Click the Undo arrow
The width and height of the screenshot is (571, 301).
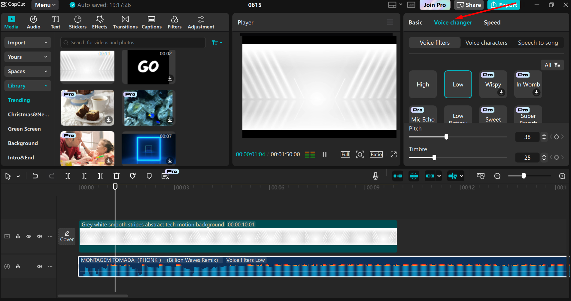35,176
